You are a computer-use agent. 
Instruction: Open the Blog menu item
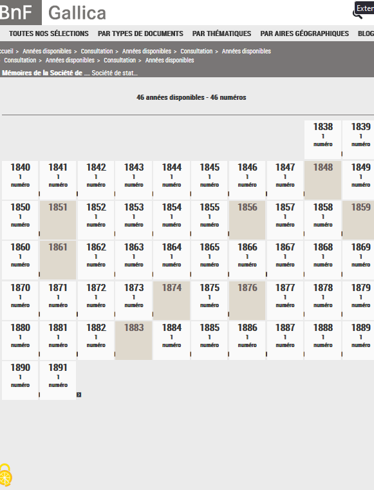click(366, 33)
